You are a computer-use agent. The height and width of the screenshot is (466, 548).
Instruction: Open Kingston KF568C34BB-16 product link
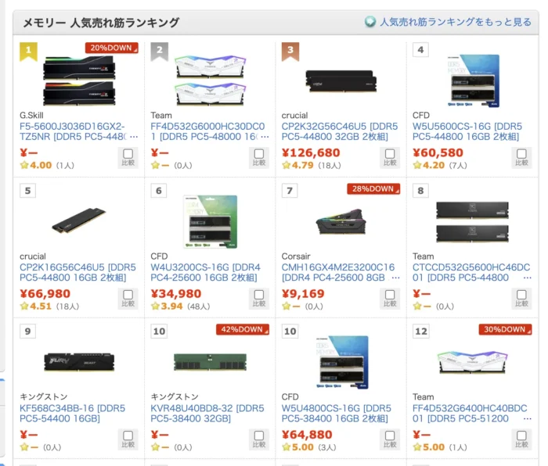pos(72,414)
